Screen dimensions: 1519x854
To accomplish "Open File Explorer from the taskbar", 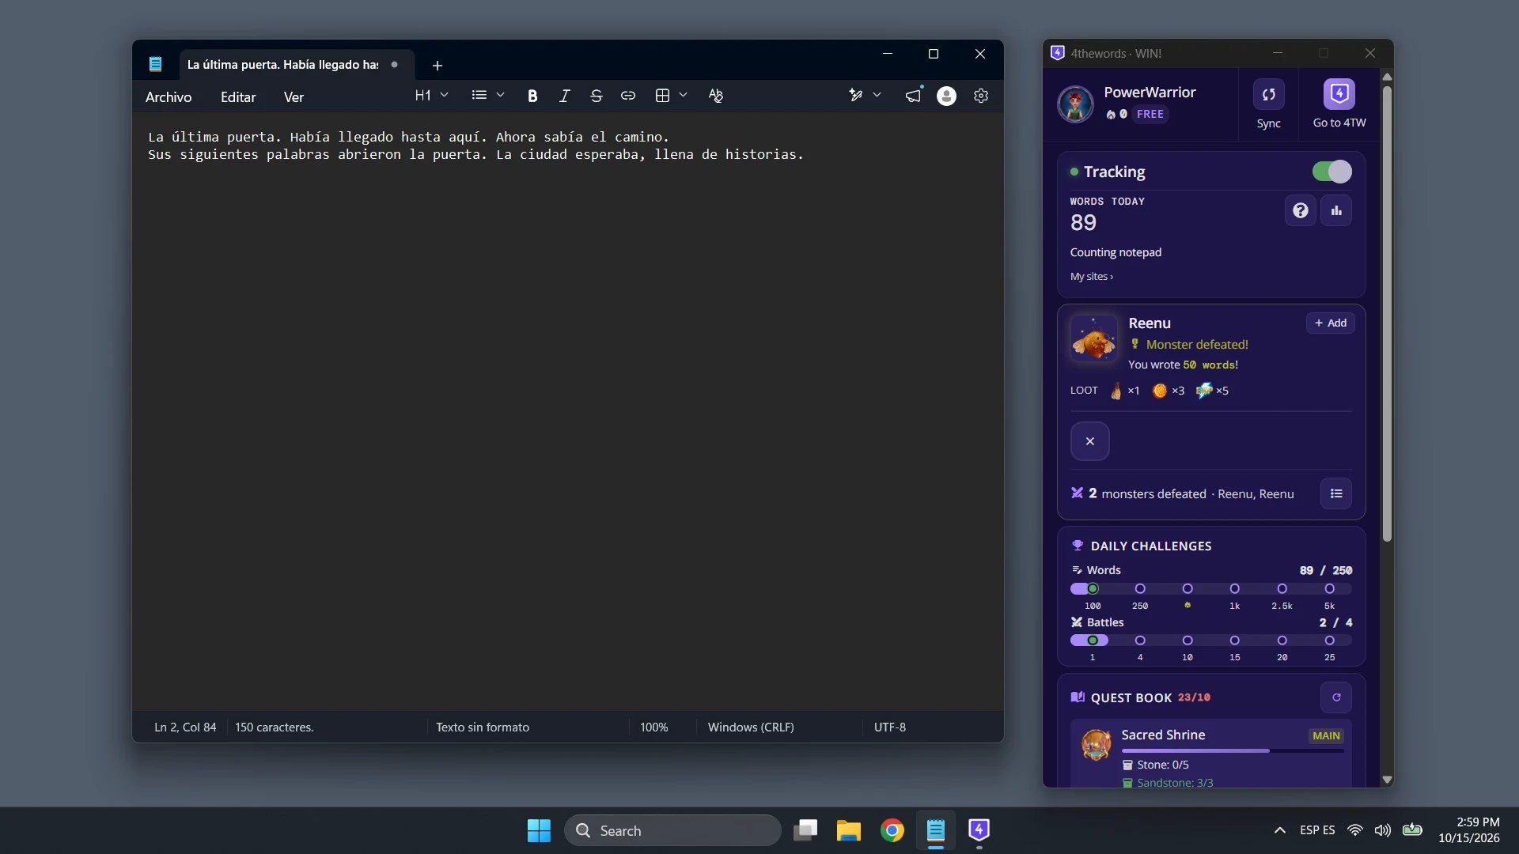I will point(849,830).
